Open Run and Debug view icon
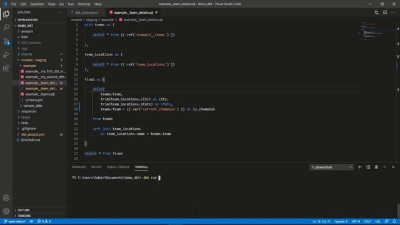 pos(6,54)
